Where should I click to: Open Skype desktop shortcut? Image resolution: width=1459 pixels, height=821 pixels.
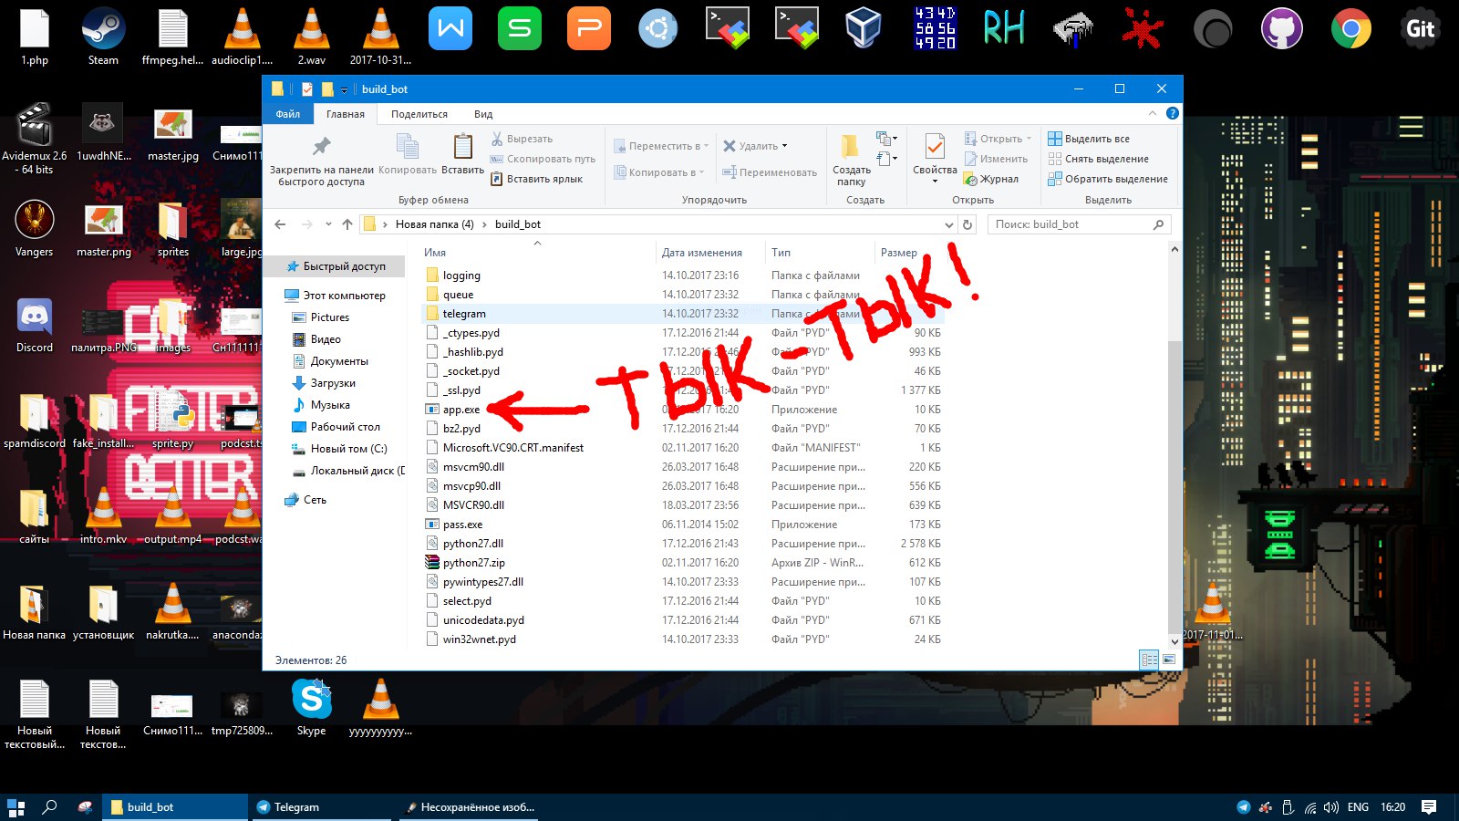(x=311, y=707)
